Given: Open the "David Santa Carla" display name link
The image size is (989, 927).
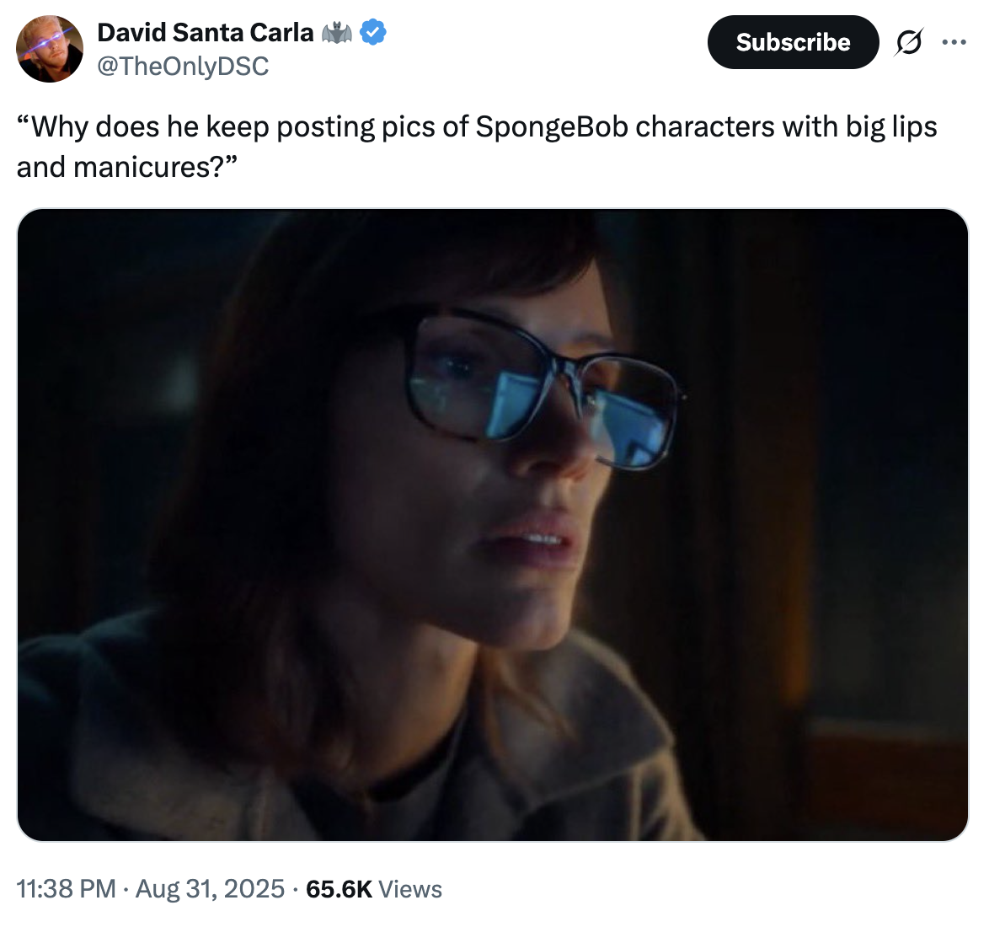Looking at the screenshot, I should coord(206,33).
